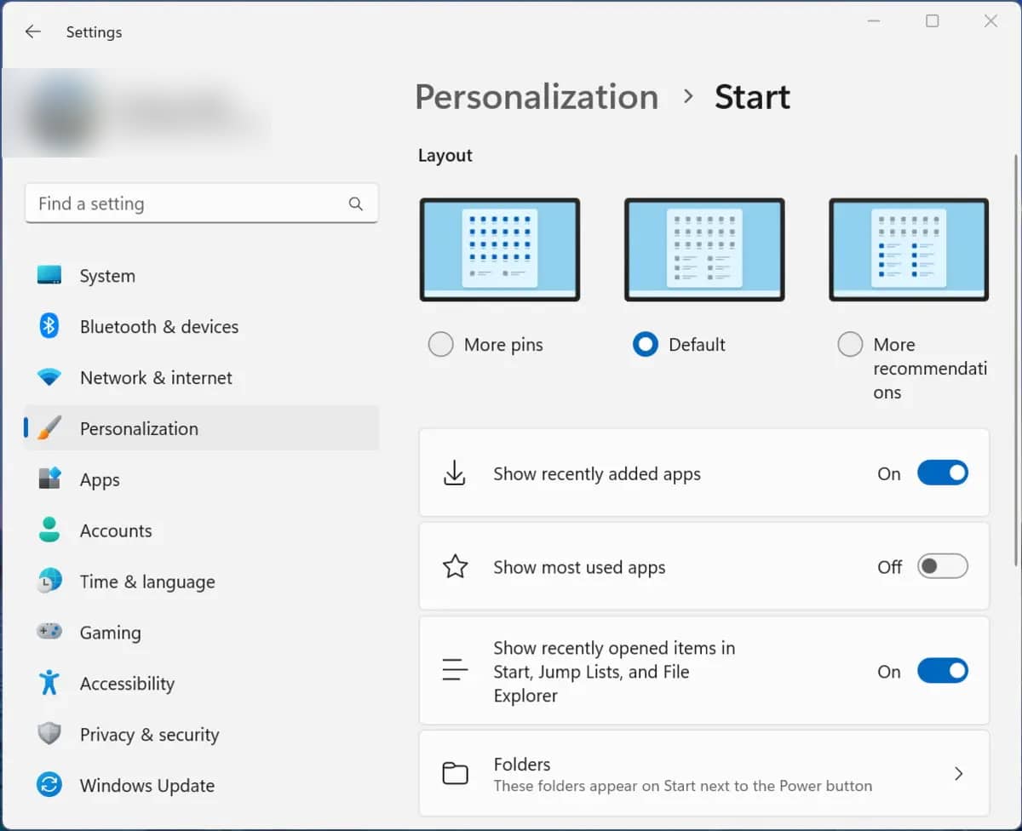The image size is (1022, 831).
Task: Open Privacy & security settings
Action: [150, 734]
